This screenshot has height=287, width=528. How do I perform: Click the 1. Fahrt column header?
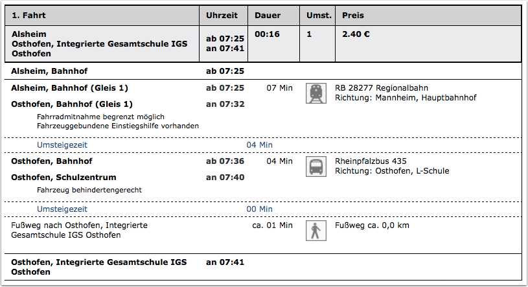(102, 16)
